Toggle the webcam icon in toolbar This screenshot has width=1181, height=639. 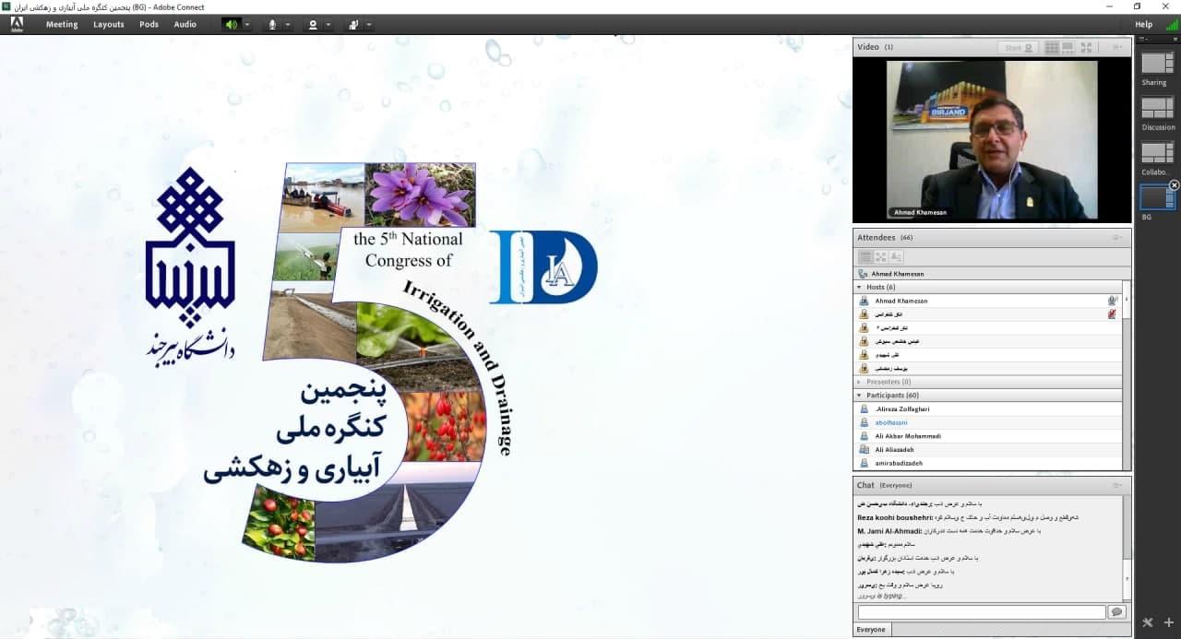(x=313, y=24)
